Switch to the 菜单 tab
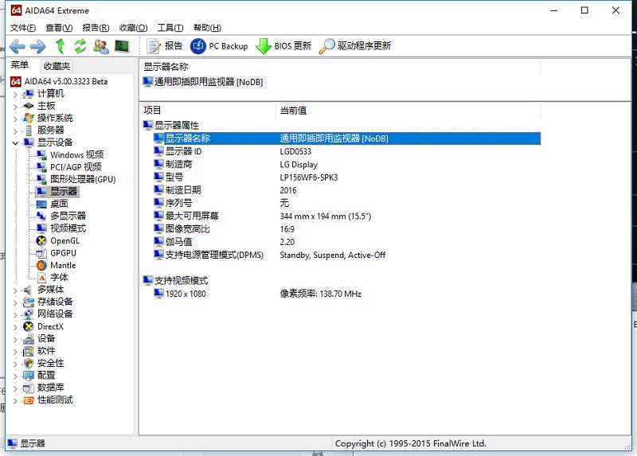This screenshot has width=637, height=456. point(19,65)
